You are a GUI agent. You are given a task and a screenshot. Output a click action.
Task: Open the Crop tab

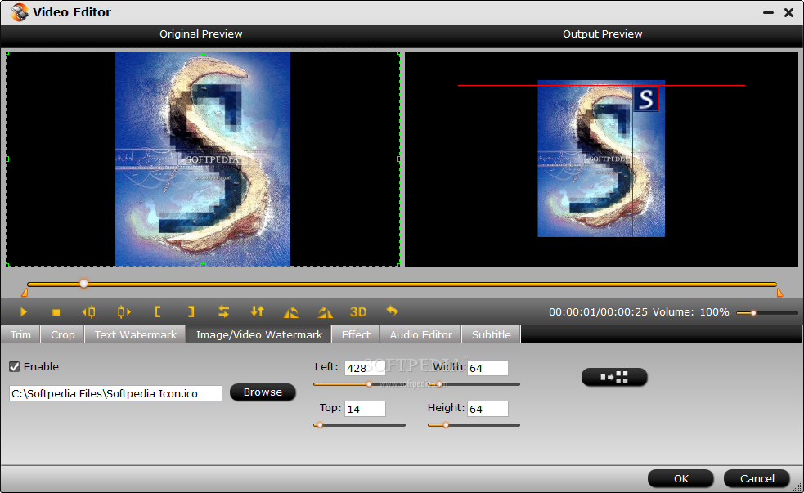tap(62, 334)
